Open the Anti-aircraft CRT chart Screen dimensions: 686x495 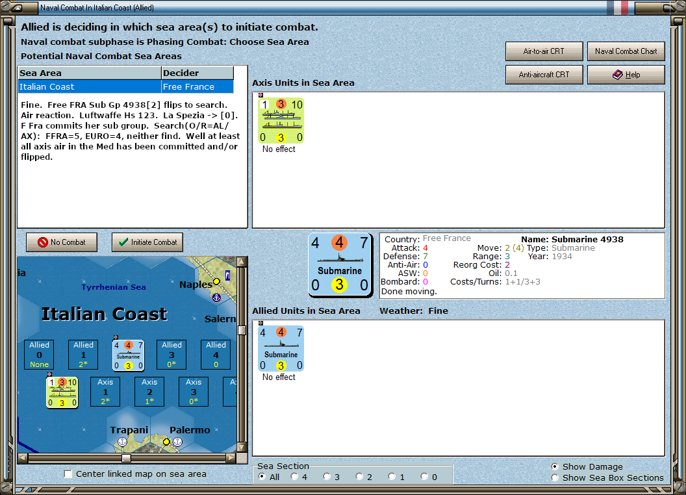(x=544, y=75)
